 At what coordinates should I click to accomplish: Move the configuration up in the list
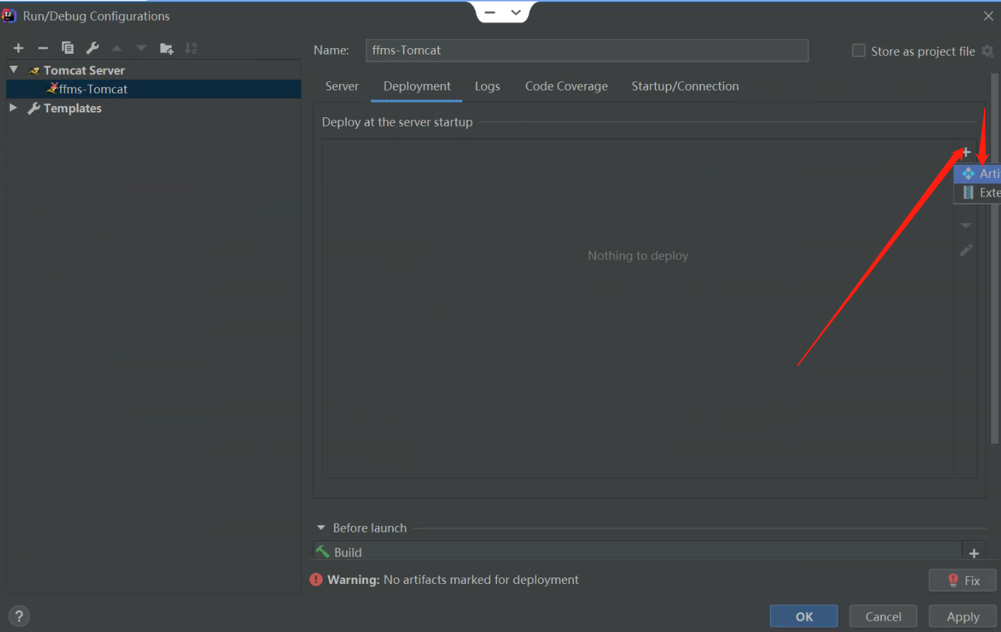pos(117,48)
